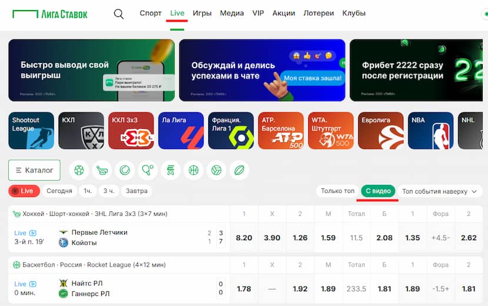This screenshot has width=488, height=306.
Task: Open the search magnifier icon
Action: tap(119, 14)
